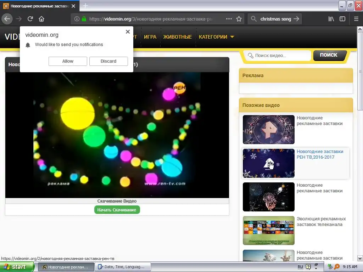
Task: Show site information icon in address bar
Action: click(x=77, y=19)
